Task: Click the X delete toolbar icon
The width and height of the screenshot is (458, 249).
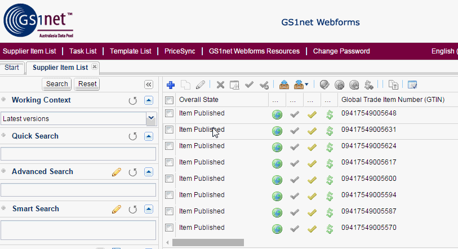Action: pyautogui.click(x=220, y=85)
